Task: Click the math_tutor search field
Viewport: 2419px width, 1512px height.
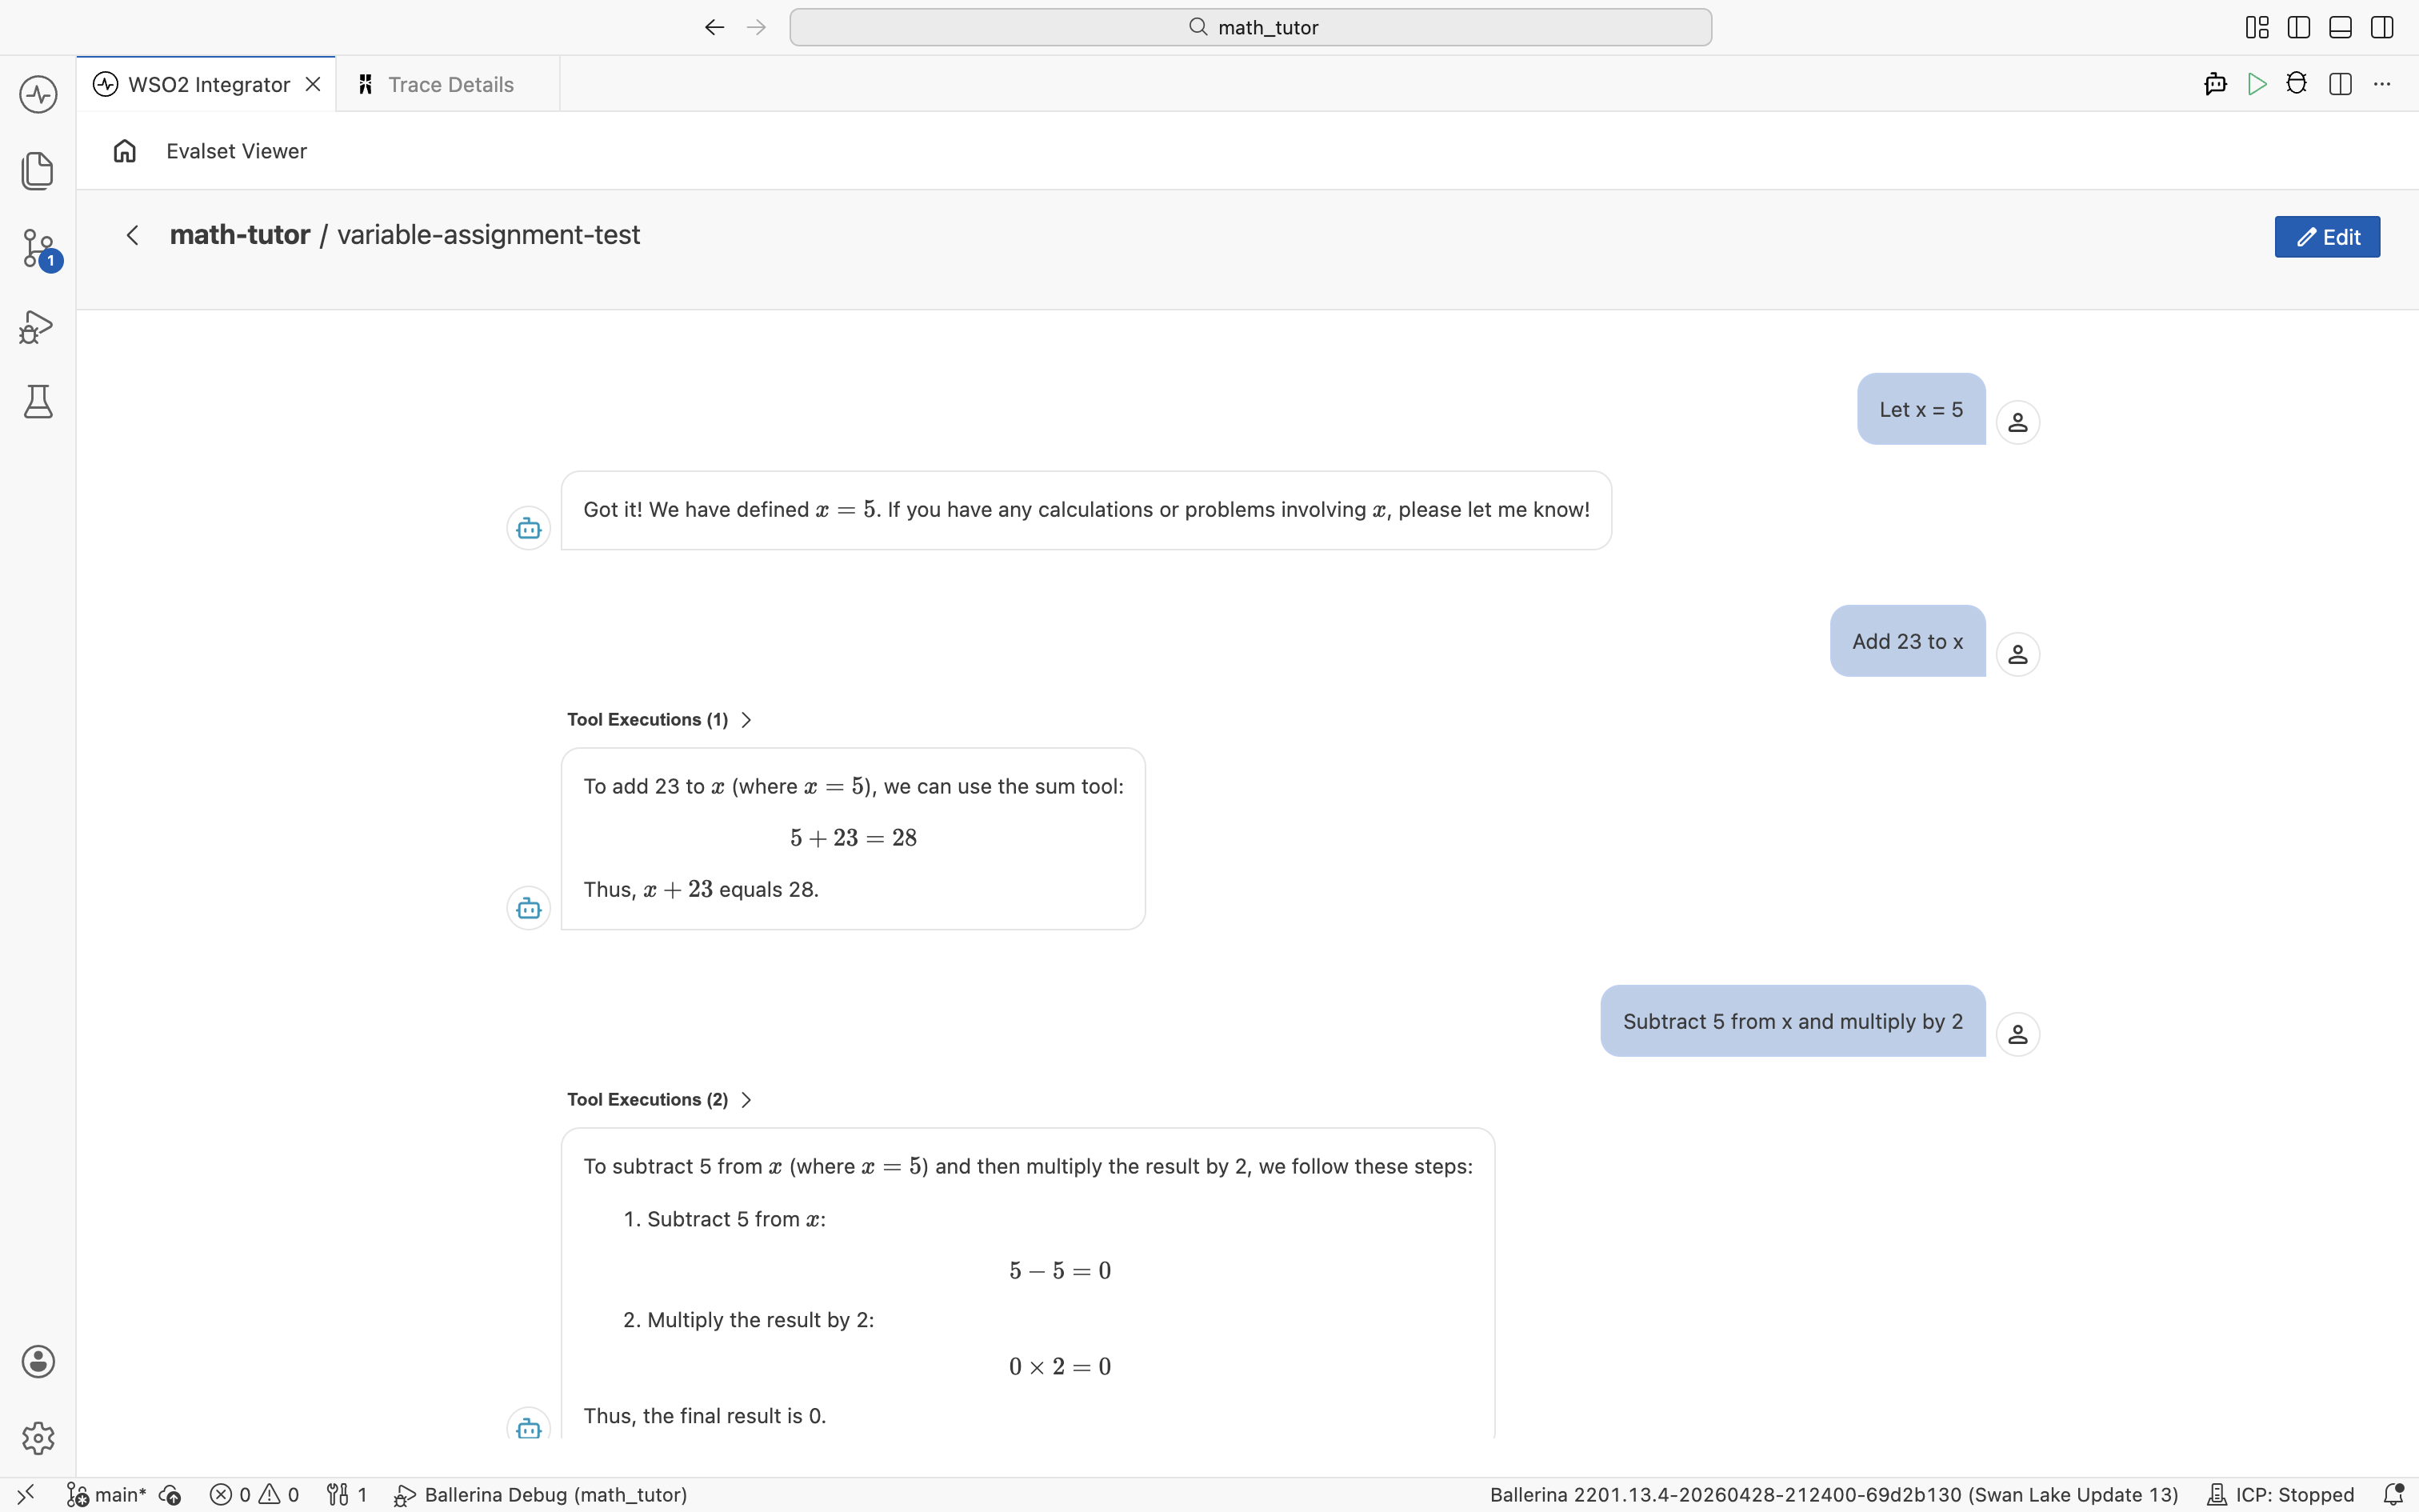Action: click(1250, 27)
